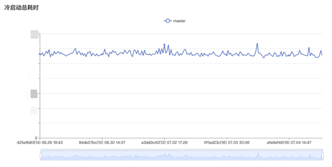
Task: Click axis label a3dd0c42(12) 07.02 17:28
Action: point(164,143)
